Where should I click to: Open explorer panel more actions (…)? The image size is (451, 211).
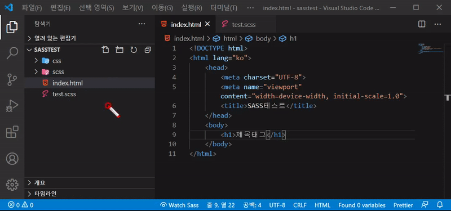point(142,24)
